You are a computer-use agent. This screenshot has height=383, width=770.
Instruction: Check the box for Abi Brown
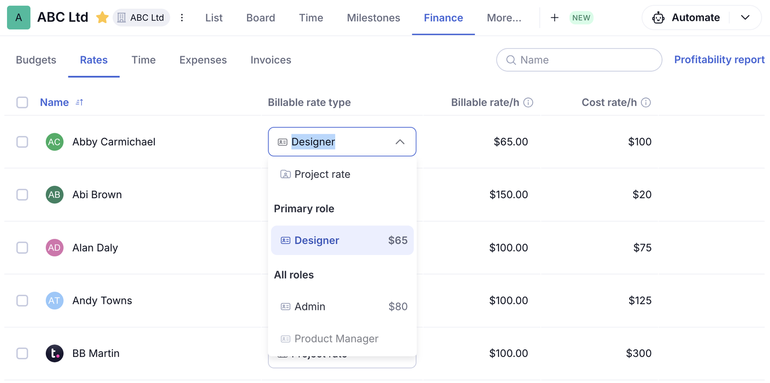[22, 195]
